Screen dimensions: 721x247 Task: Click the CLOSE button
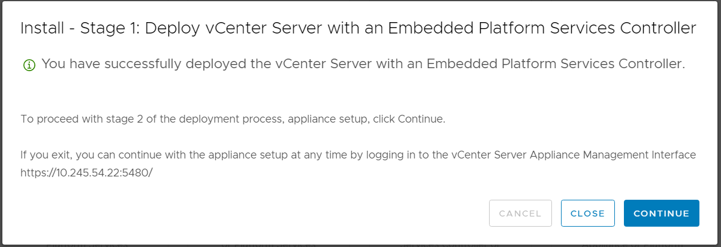point(588,214)
